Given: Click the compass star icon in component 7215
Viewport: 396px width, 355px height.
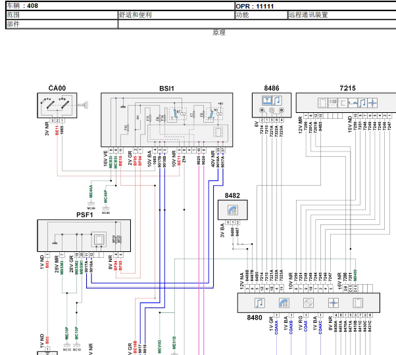Looking at the screenshot, I should click(372, 103).
